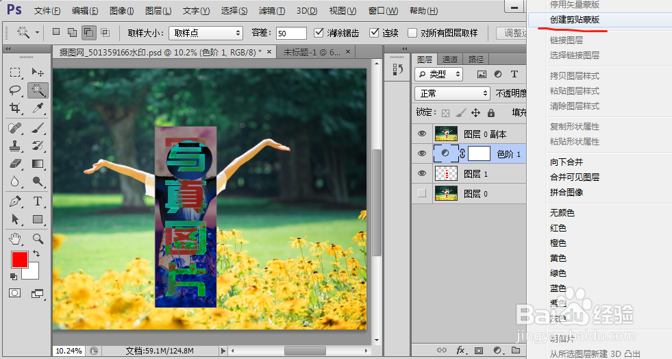Click Add to Selection mode icon
Viewport: 672px width, 359px height.
pyautogui.click(x=73, y=33)
